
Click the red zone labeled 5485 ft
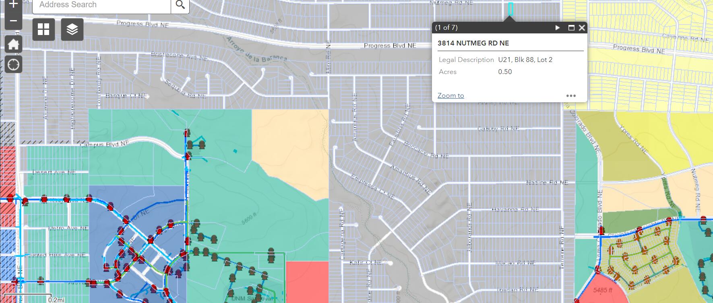[603, 289]
